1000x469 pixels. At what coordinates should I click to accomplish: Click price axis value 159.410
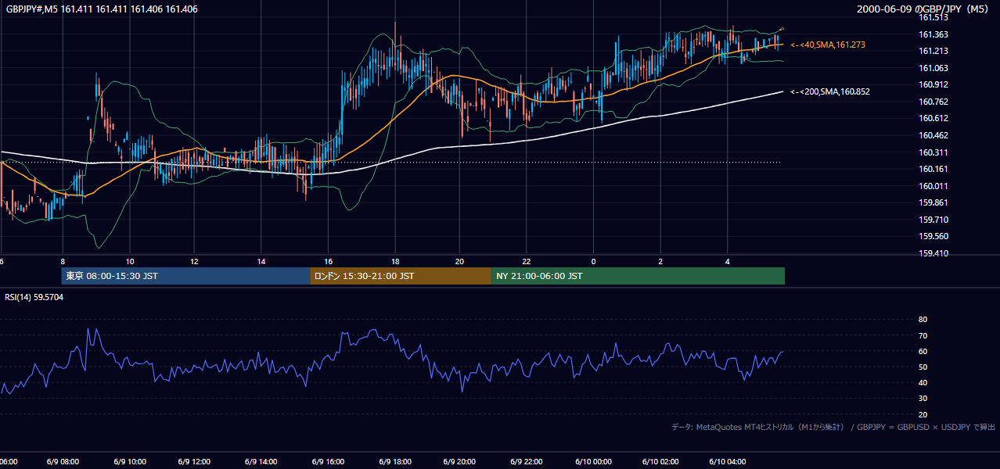pos(933,253)
